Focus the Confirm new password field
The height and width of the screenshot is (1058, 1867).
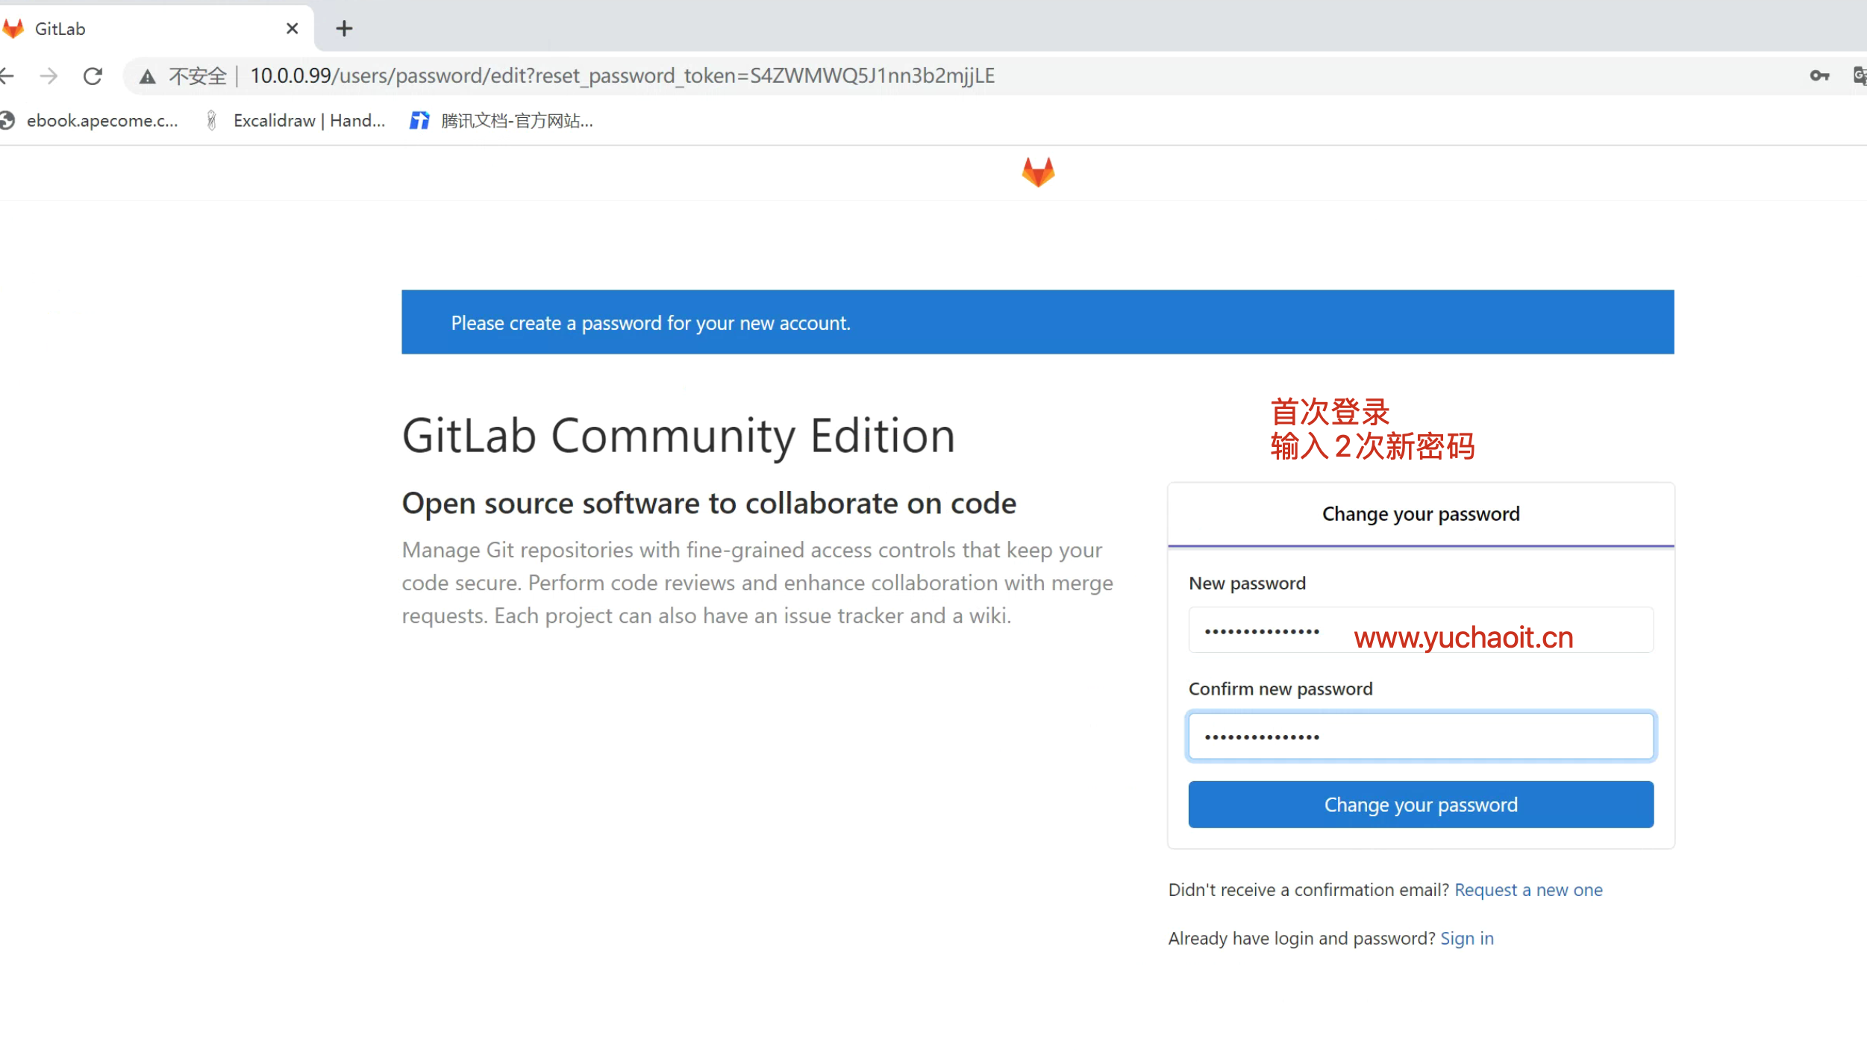[x=1420, y=736]
